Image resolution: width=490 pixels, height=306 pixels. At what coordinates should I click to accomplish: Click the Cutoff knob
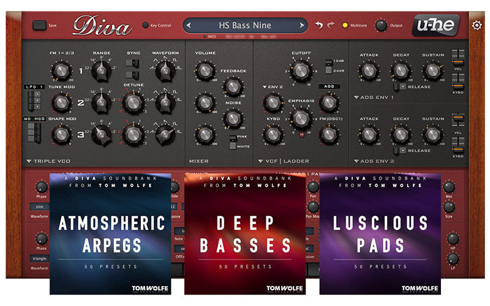pyautogui.click(x=301, y=71)
